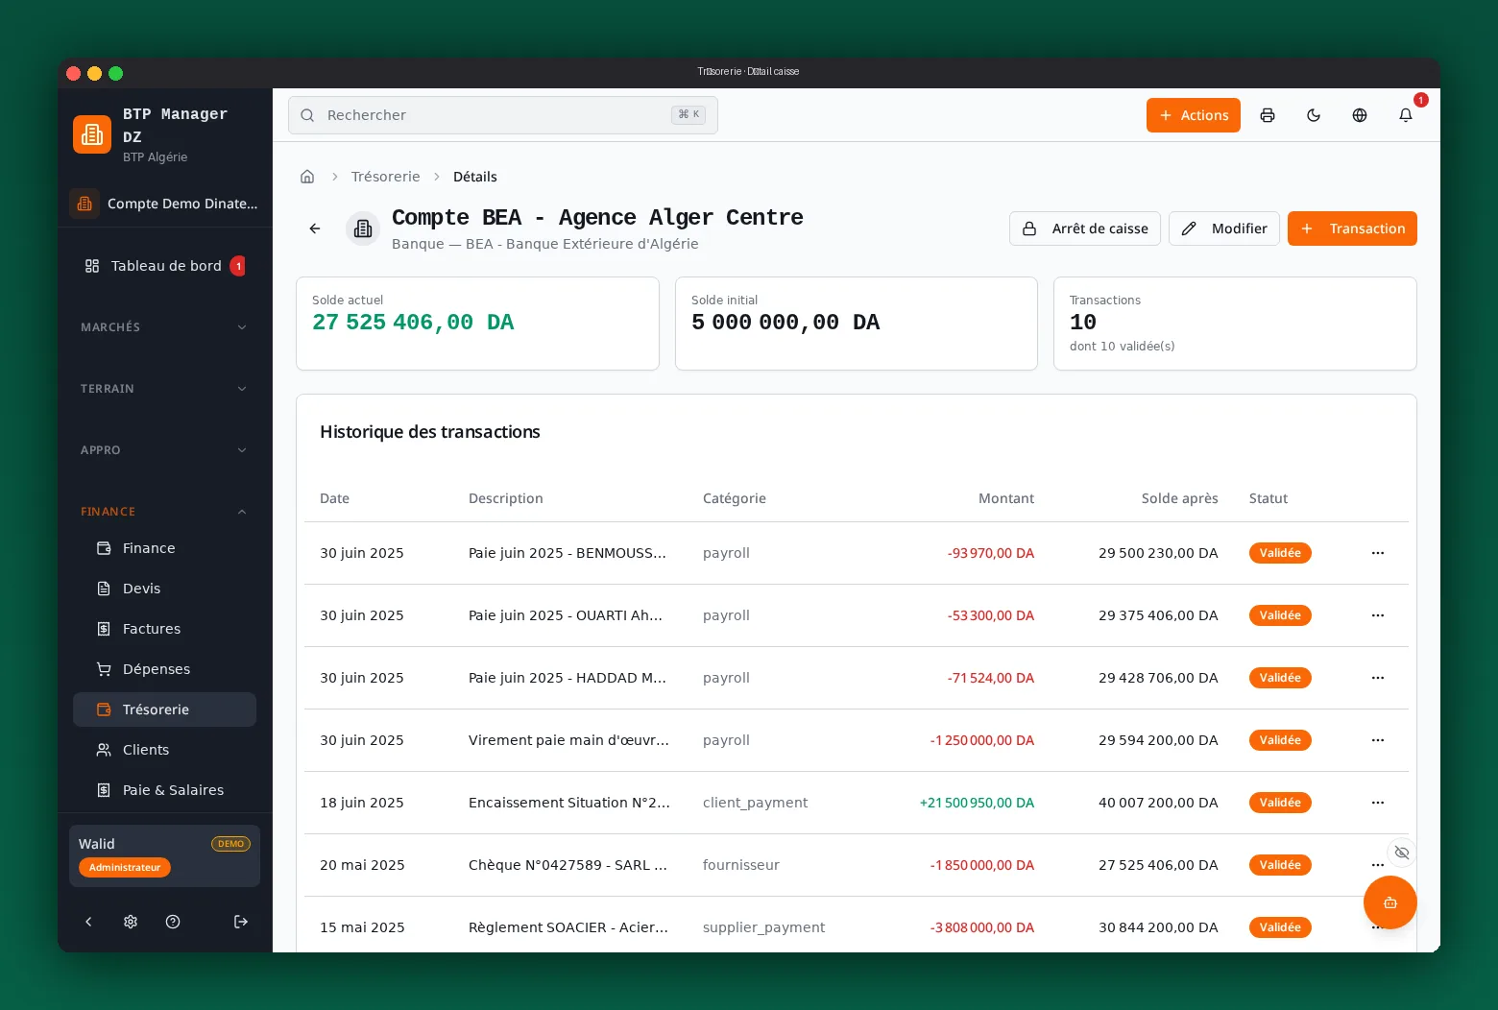Go back with the left arrow icon
Viewport: 1498px width, 1010px height.
pos(315,228)
